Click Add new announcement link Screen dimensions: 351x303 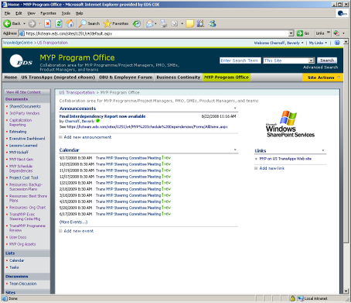pyautogui.click(x=87, y=137)
